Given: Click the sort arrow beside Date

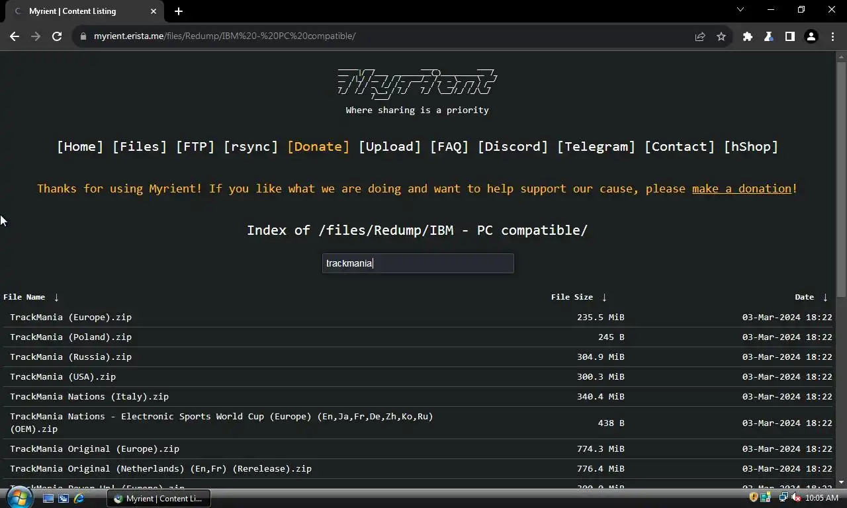Looking at the screenshot, I should pyautogui.click(x=825, y=298).
